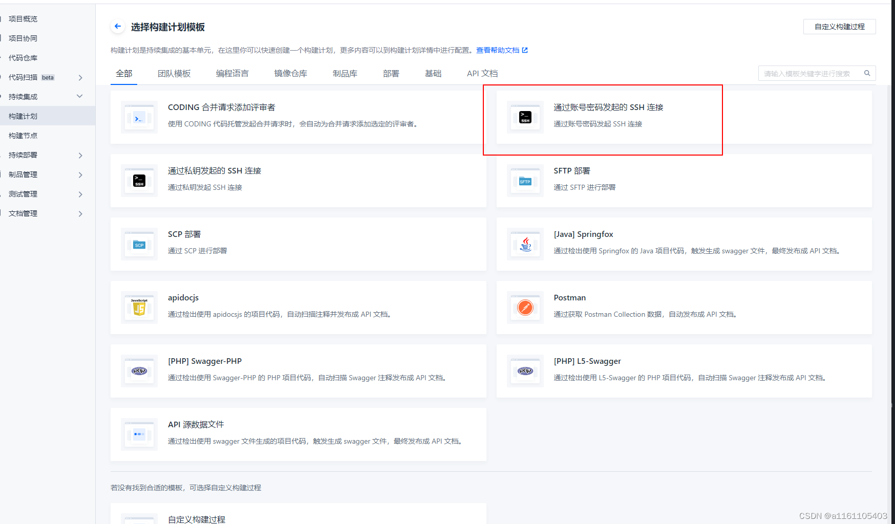Click the description 通过私钥发起 SSH 连接

pyautogui.click(x=205, y=187)
